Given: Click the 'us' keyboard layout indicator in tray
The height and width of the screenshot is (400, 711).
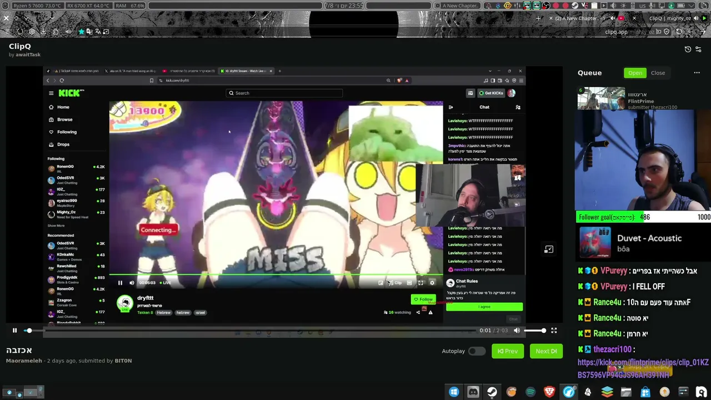Looking at the screenshot, I should point(642,6).
